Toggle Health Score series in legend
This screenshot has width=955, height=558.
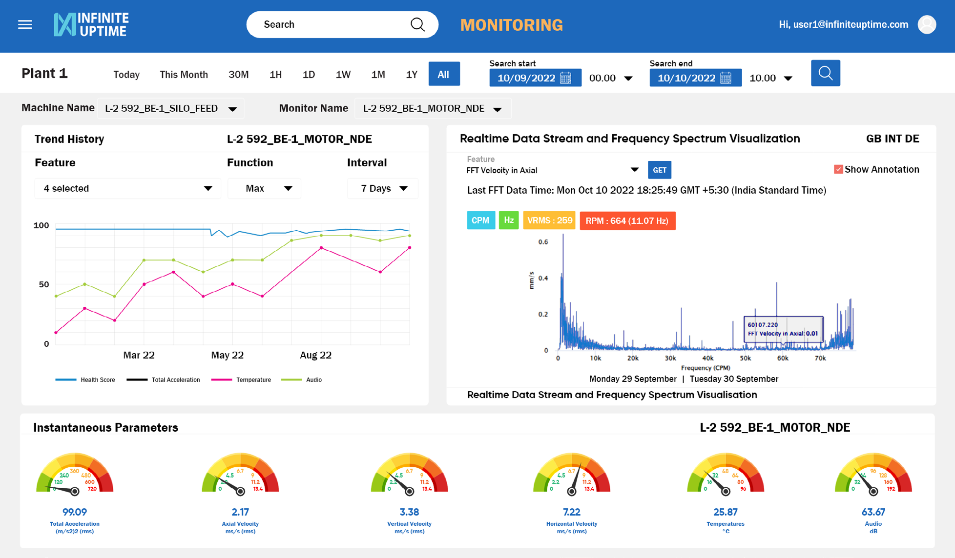tap(85, 379)
